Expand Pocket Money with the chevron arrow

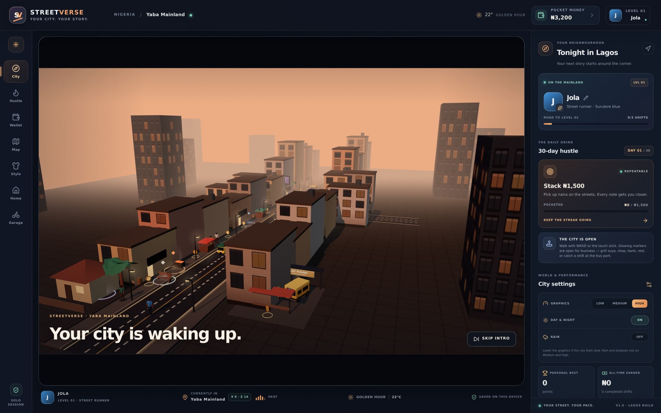592,15
